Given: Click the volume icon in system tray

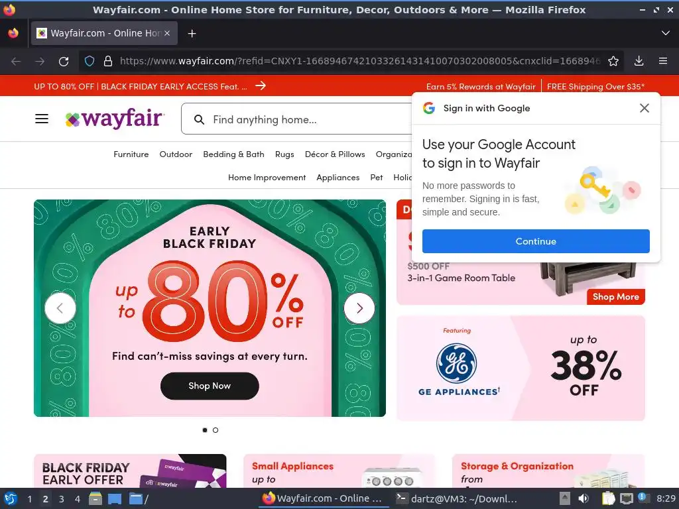Looking at the screenshot, I should pos(584,498).
